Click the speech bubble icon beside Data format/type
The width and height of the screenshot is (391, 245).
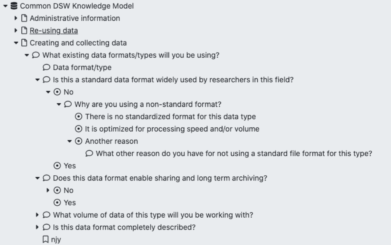(x=46, y=67)
